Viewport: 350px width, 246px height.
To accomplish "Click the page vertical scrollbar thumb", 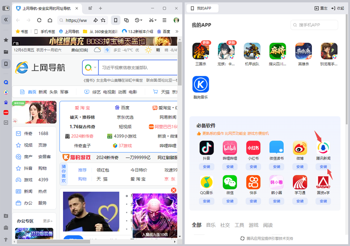I will pos(180,63).
